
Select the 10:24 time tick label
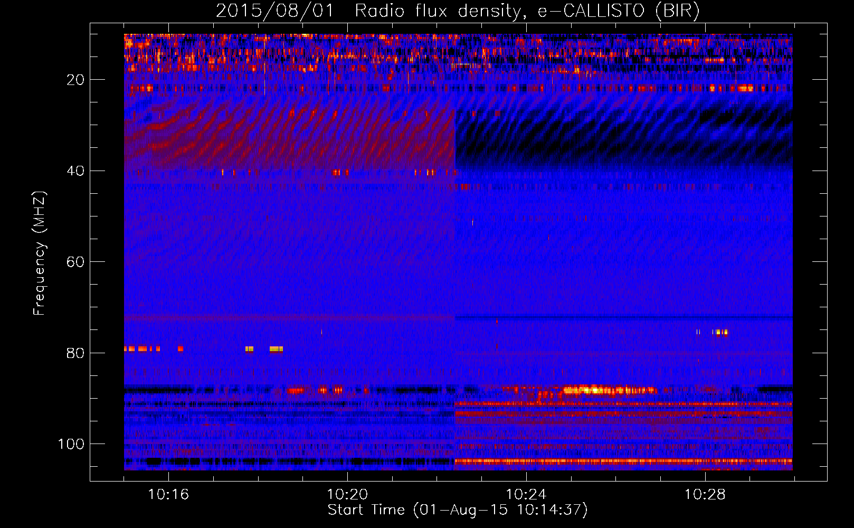(x=526, y=495)
